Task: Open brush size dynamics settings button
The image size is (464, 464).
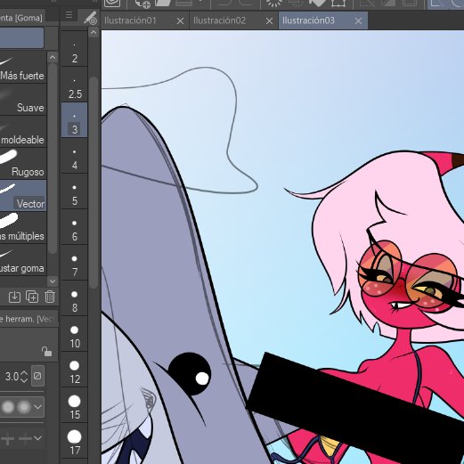Action: (x=37, y=376)
